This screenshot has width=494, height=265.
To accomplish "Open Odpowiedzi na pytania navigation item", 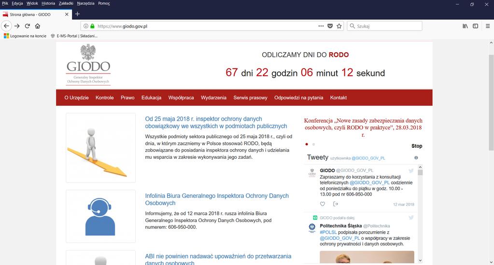I will [298, 98].
